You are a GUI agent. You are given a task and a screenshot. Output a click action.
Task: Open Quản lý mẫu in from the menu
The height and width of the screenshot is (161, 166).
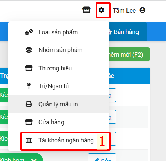click(58, 104)
